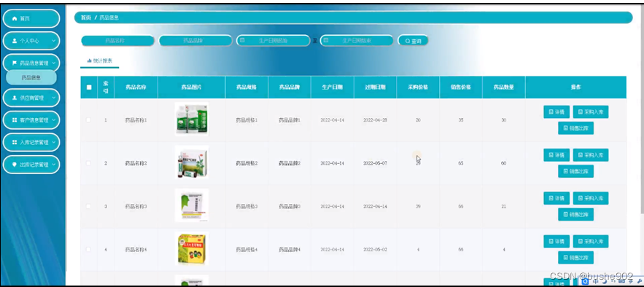Check the checkbox for row 药品名称2

(x=89, y=163)
